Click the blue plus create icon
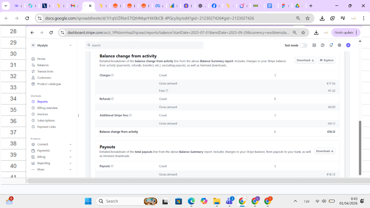The image size is (370, 208). tap(348, 45)
